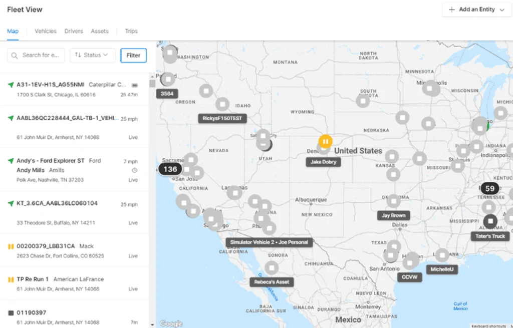Click the stopped marker above Jay Brown
Viewport: 513px width, 328px height.
coord(394,201)
